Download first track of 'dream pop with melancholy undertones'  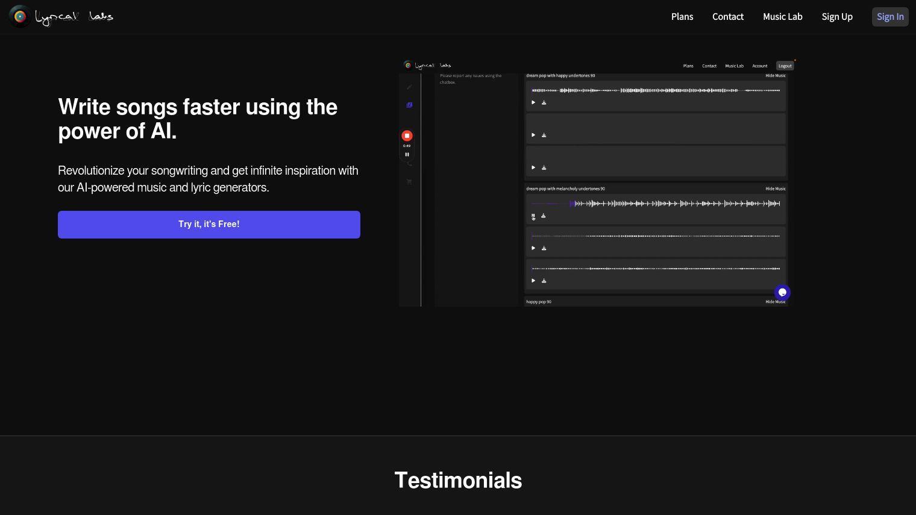(x=544, y=216)
